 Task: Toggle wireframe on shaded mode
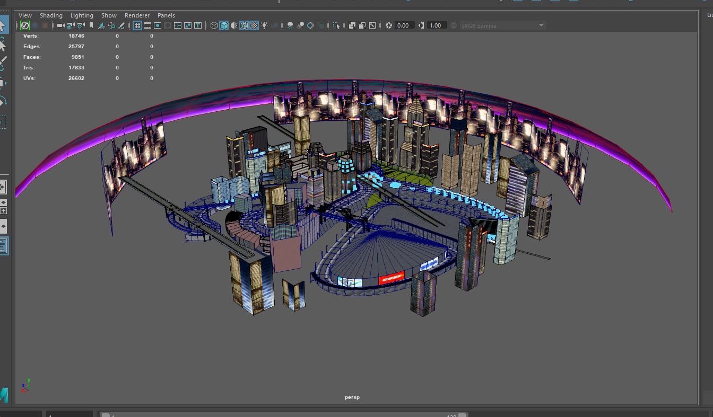(244, 25)
